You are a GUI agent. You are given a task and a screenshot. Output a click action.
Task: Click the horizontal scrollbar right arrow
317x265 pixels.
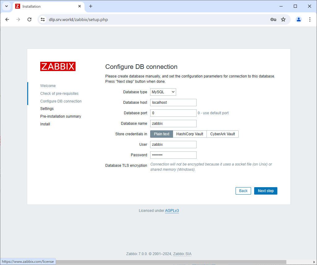point(314,262)
